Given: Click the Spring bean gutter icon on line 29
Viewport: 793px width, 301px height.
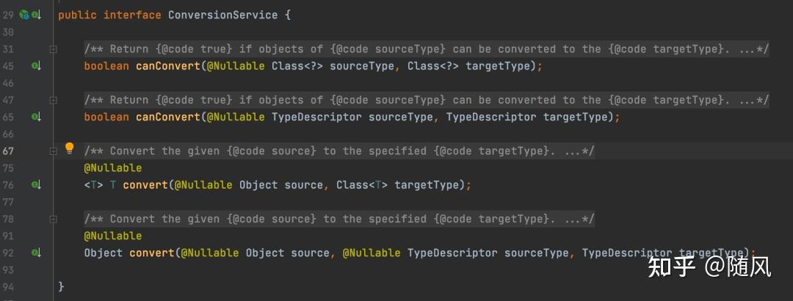Looking at the screenshot, I should click(23, 15).
